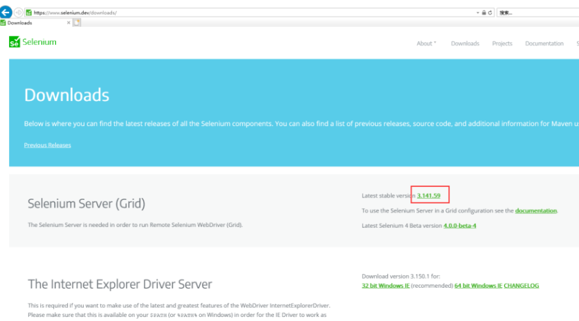579x321 pixels.
Task: Click the browser back arrow button
Action: click(6, 12)
